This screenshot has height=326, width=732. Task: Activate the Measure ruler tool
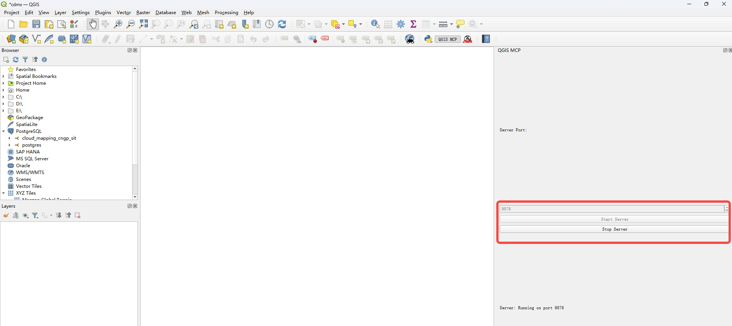443,24
